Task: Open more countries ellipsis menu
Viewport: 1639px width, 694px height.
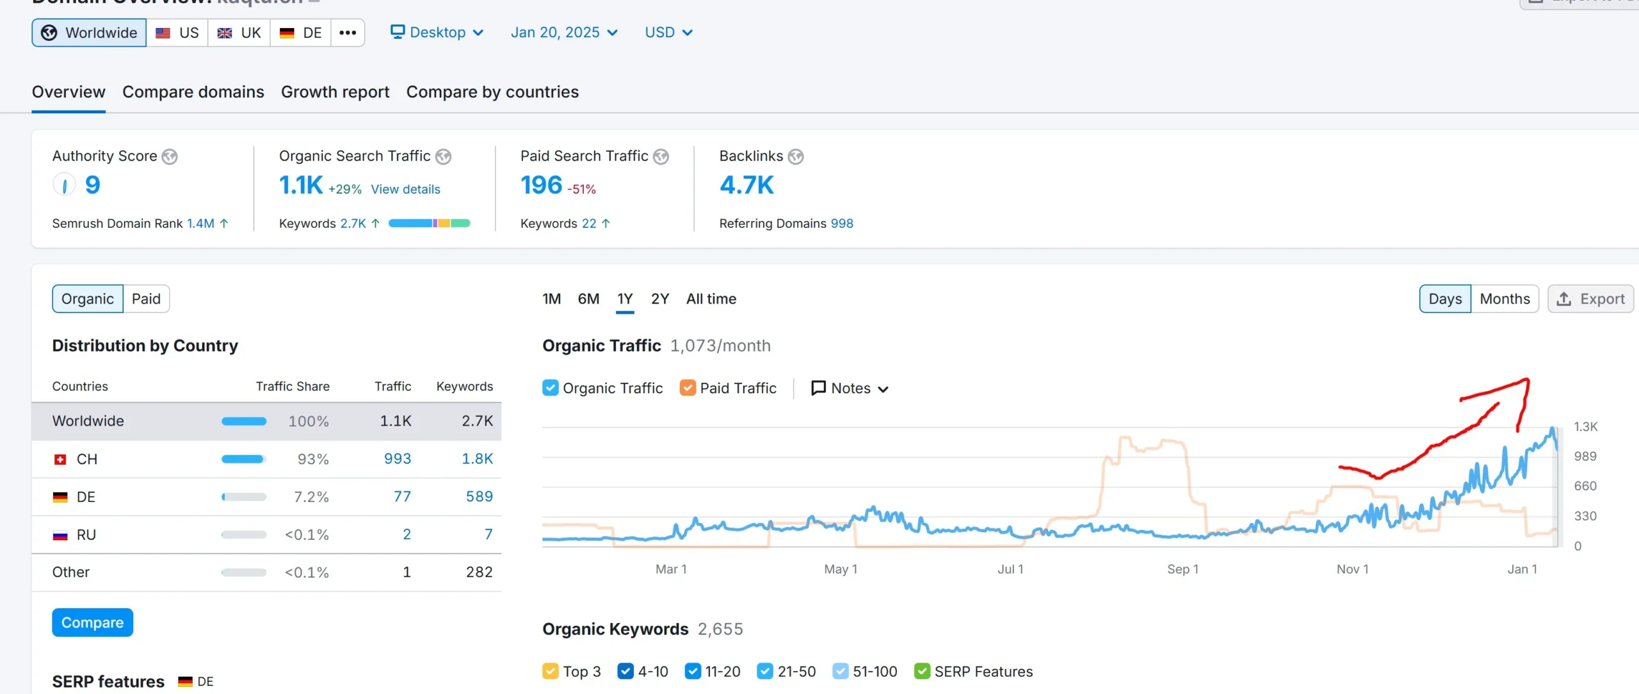Action: 348,33
